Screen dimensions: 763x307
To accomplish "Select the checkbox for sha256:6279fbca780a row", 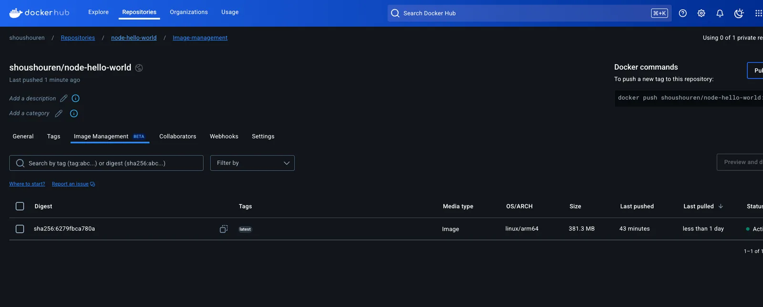I will tap(20, 229).
